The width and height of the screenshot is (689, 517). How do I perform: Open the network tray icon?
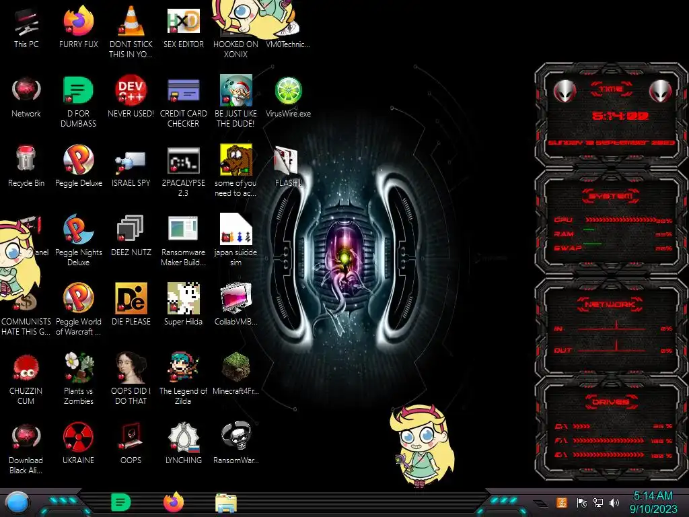(598, 503)
